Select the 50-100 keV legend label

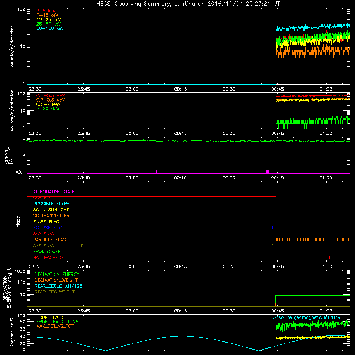pos(50,28)
